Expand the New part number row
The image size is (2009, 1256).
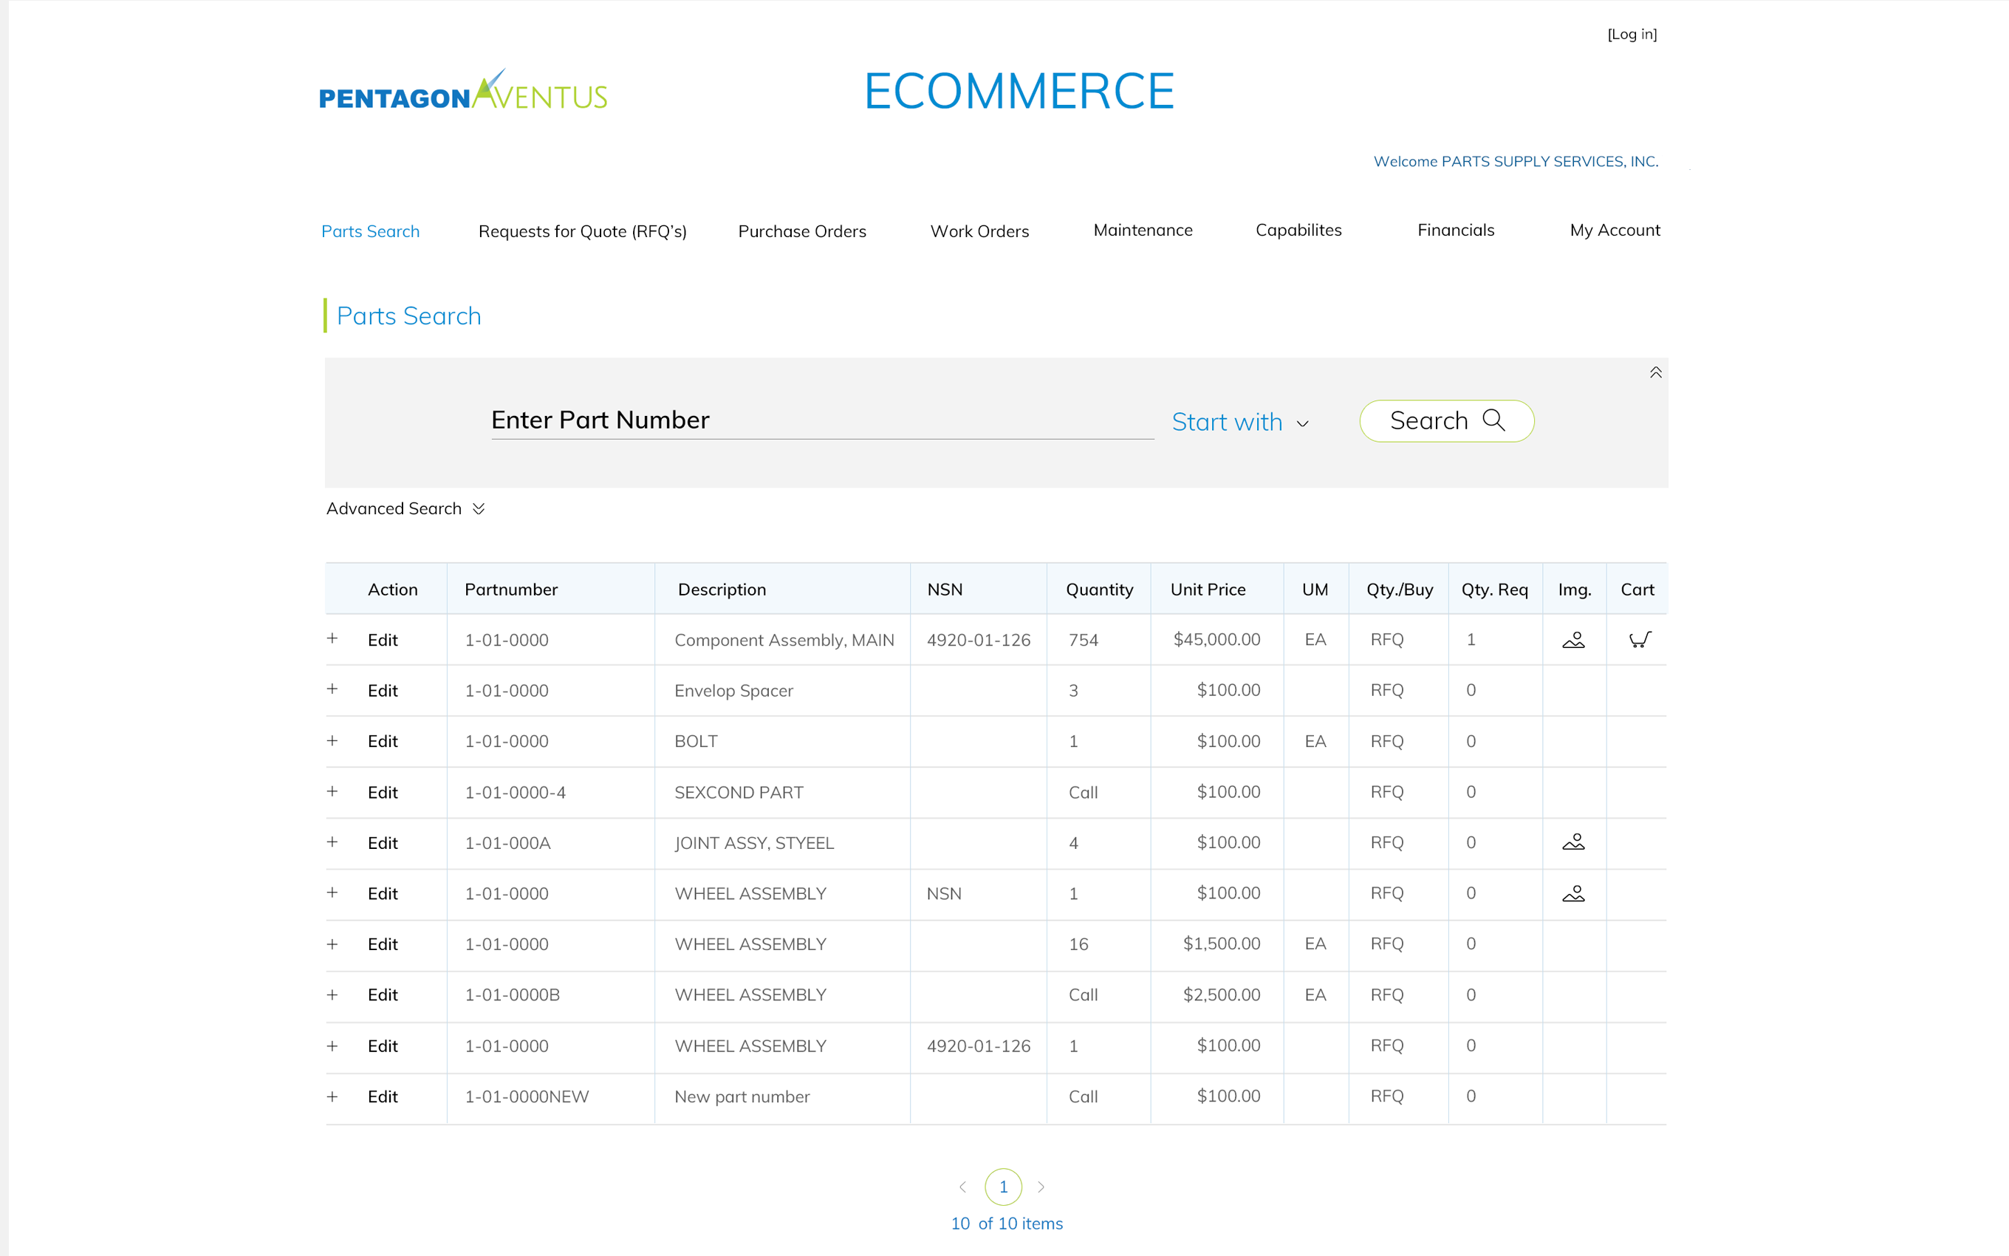coord(332,1096)
